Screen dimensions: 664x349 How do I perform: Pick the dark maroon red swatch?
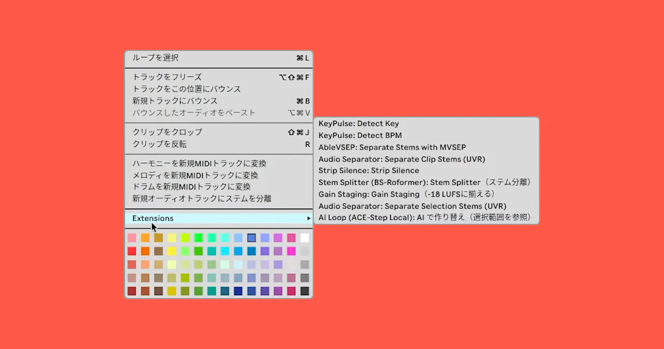click(x=132, y=291)
